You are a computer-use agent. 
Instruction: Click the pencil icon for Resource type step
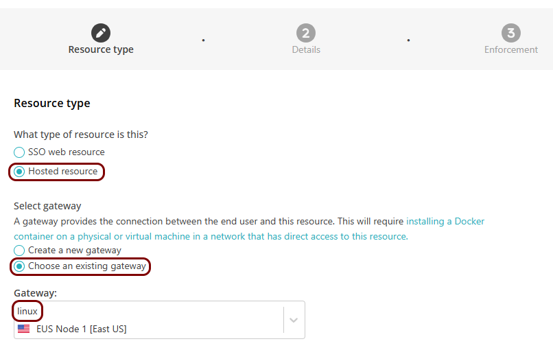click(101, 33)
